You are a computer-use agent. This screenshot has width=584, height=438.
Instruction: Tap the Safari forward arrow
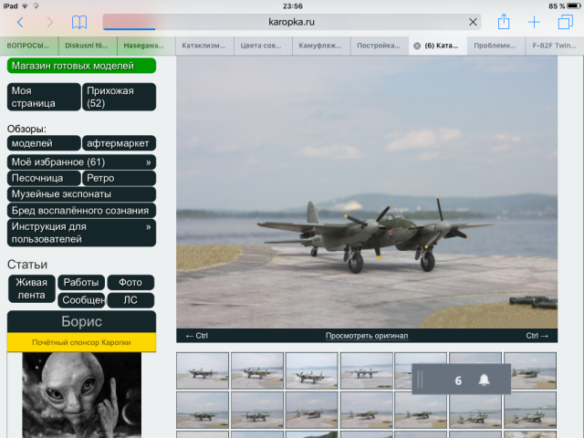point(49,22)
